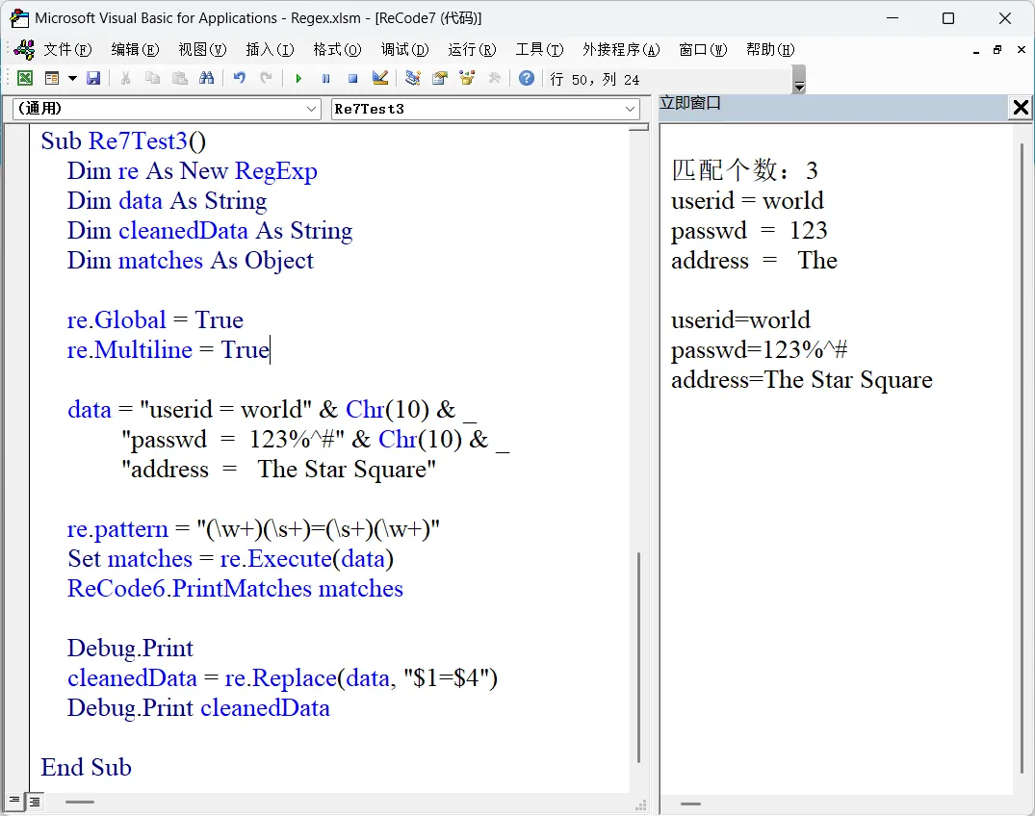Click 'Dim matches As Object' line
Screen dimensions: 1035x816
click(190, 261)
